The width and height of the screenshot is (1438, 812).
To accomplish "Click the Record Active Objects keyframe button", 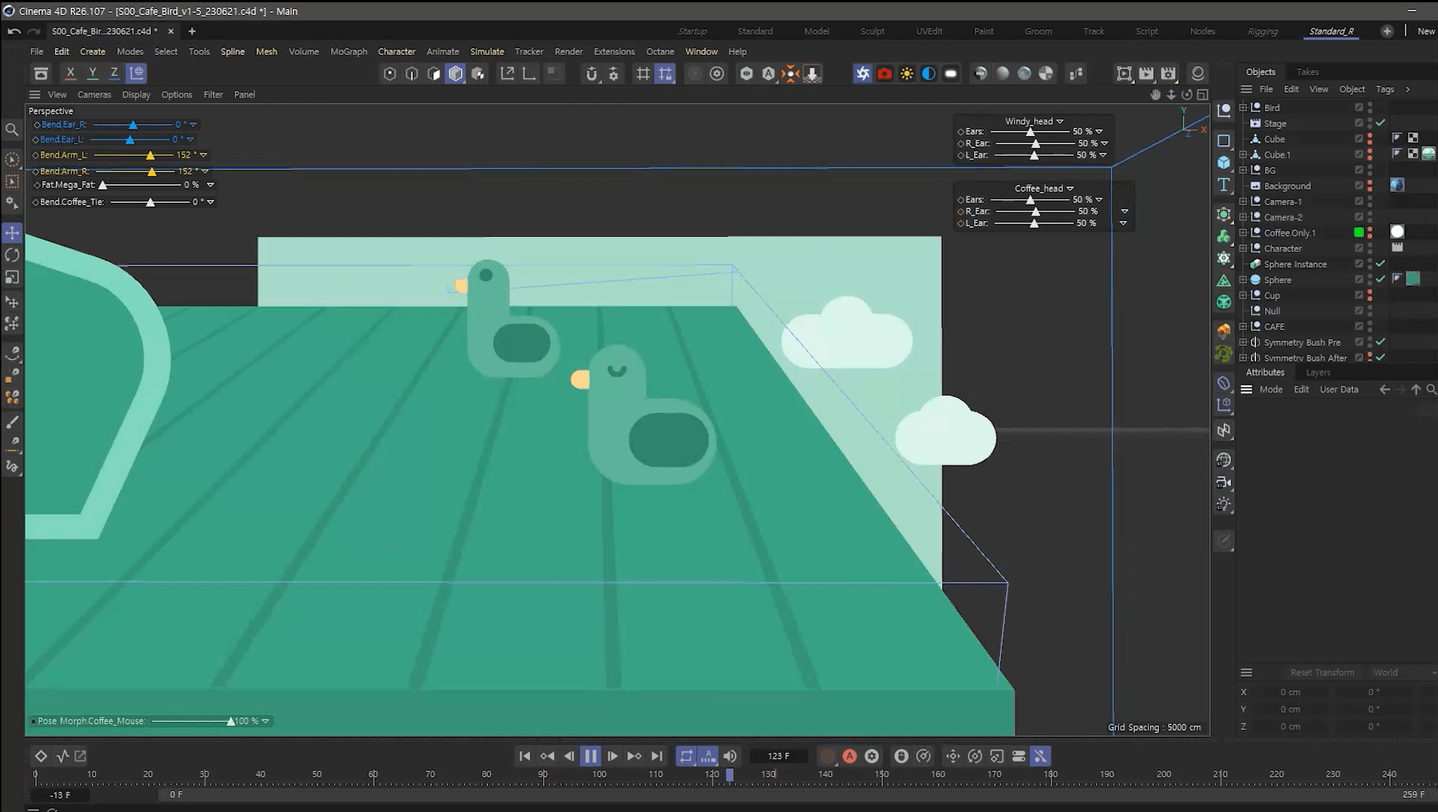I will (x=827, y=756).
